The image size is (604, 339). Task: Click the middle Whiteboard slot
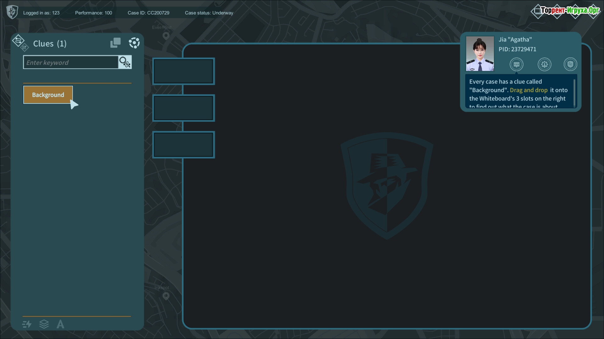click(183, 108)
